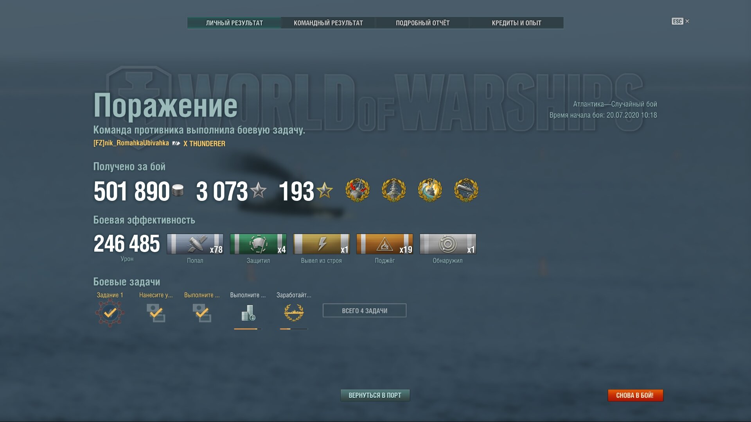
Task: Click the Попал hits ribbon x78
Action: (195, 244)
